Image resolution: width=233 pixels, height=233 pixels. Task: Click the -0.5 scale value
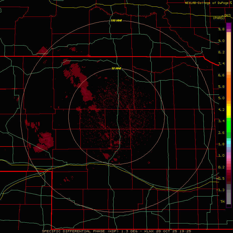220,178
